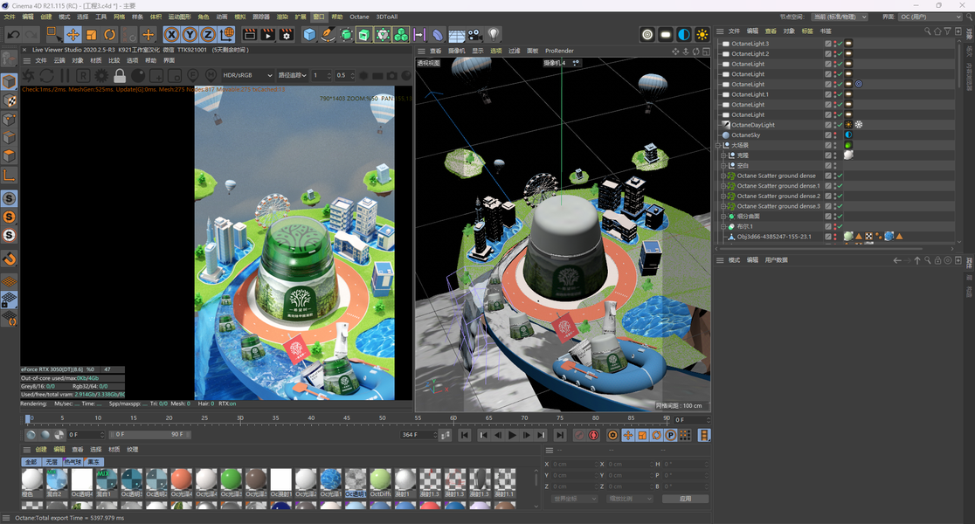This screenshot has width=975, height=524.
Task: Toggle the visibility dots of 布尔.1
Action: (834, 226)
